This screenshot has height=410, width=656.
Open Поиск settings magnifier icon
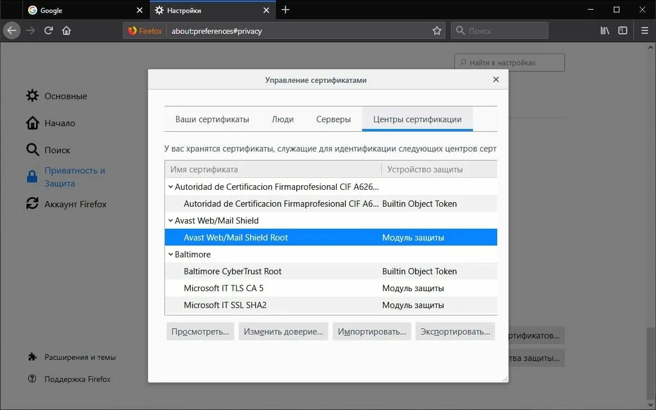coord(32,150)
